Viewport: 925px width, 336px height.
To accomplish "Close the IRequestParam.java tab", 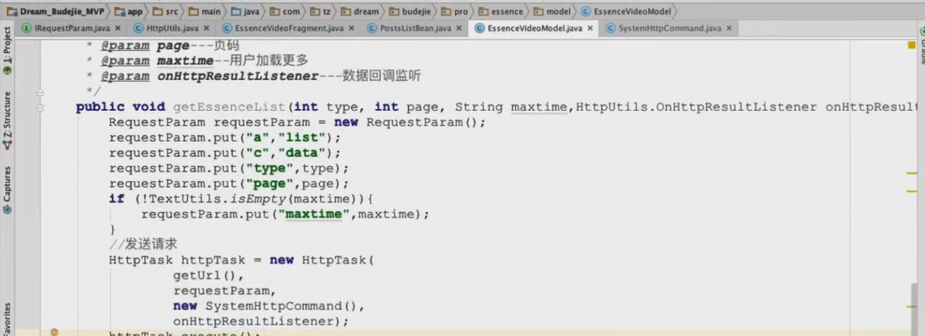I will (x=118, y=28).
